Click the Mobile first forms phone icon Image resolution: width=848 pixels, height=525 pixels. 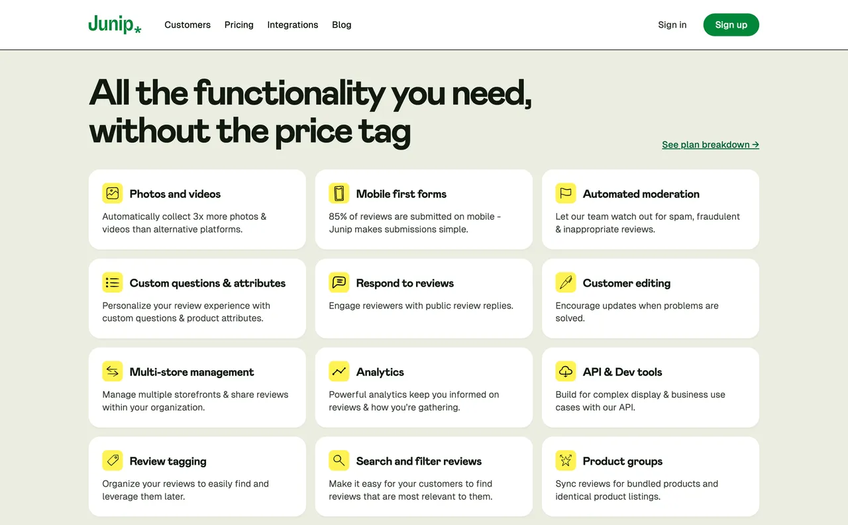tap(339, 193)
